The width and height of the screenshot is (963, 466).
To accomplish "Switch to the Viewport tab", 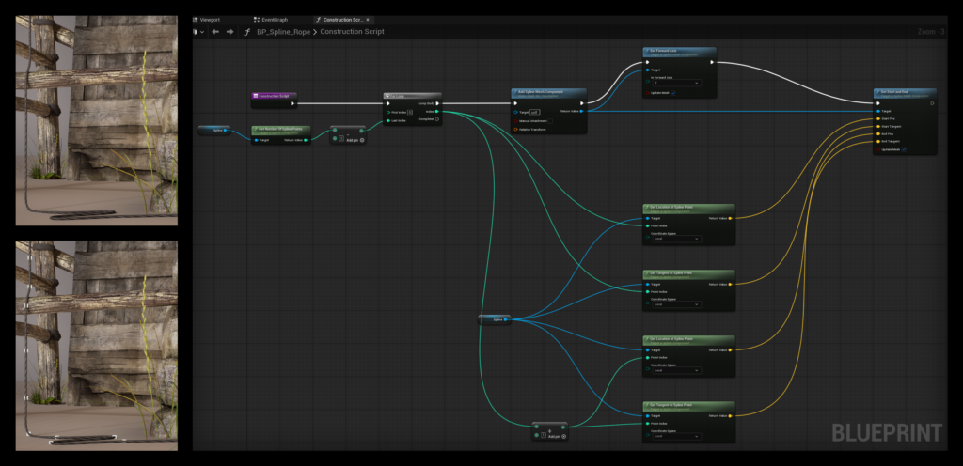I will [x=209, y=19].
